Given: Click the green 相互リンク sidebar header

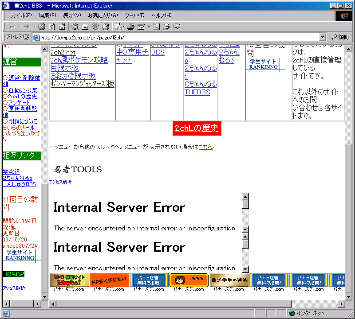Looking at the screenshot, I should tap(22, 156).
